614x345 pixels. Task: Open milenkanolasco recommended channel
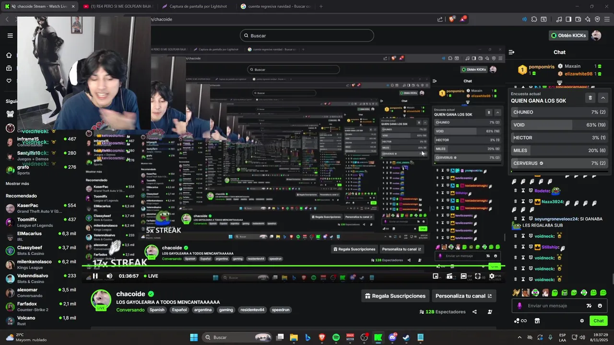[41, 264]
